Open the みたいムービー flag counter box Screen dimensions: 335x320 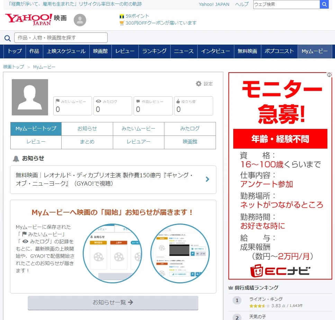coord(73,106)
